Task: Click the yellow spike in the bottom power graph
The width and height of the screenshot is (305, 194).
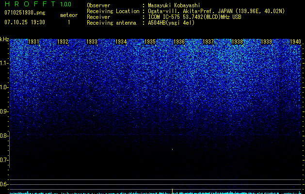Action: 172,191
